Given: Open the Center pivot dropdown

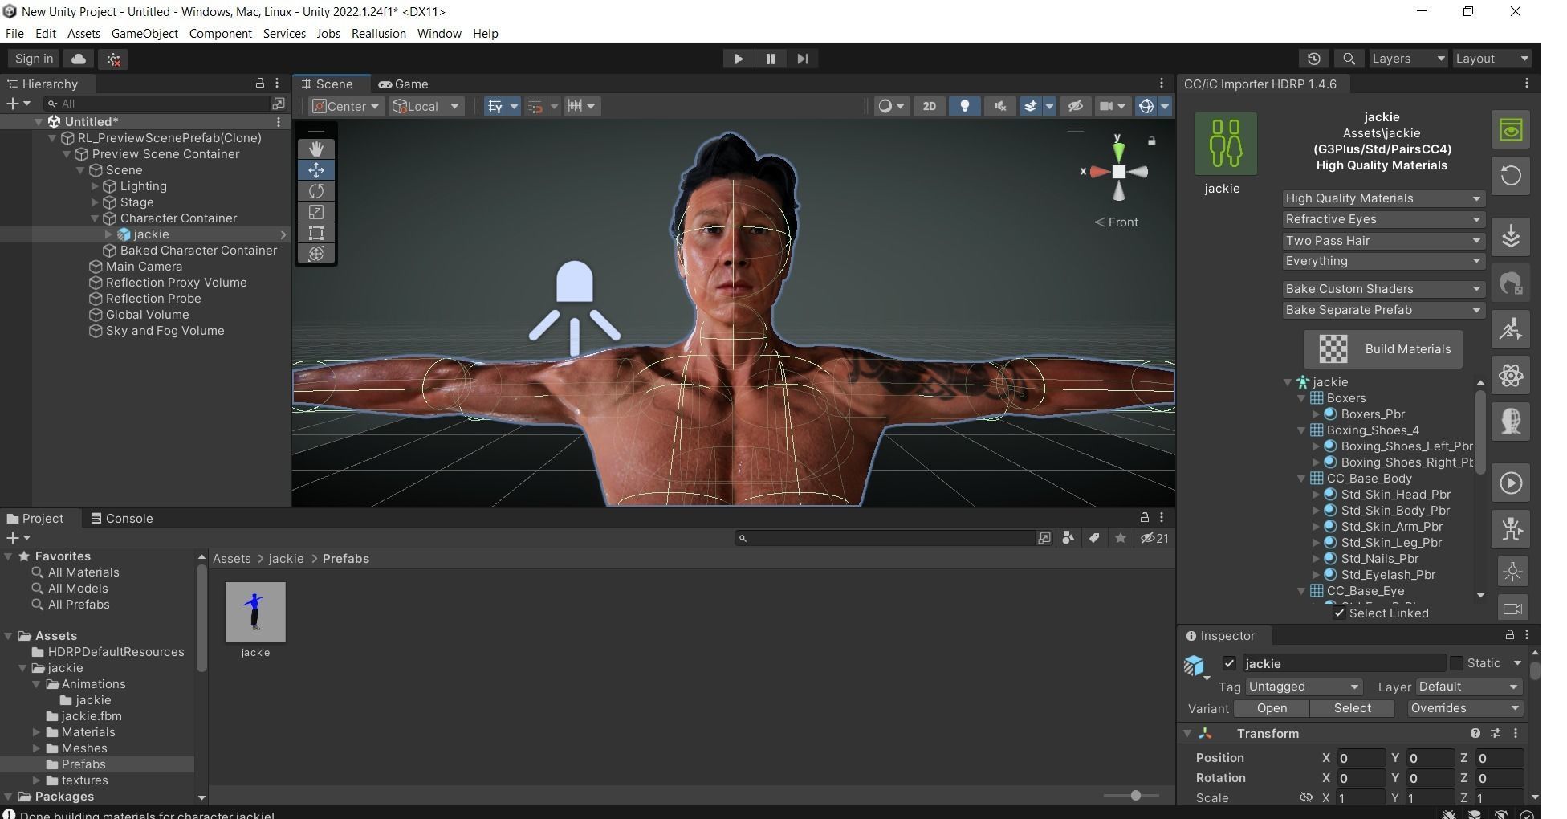Looking at the screenshot, I should pos(346,106).
